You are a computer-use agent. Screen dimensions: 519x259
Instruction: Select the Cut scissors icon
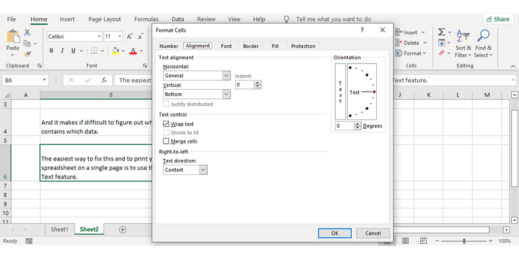click(27, 32)
